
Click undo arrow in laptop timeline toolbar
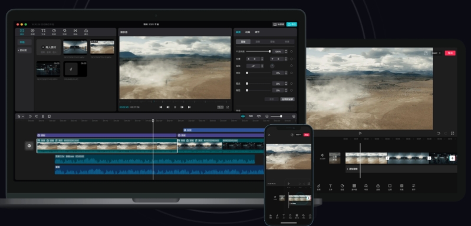[29, 117]
